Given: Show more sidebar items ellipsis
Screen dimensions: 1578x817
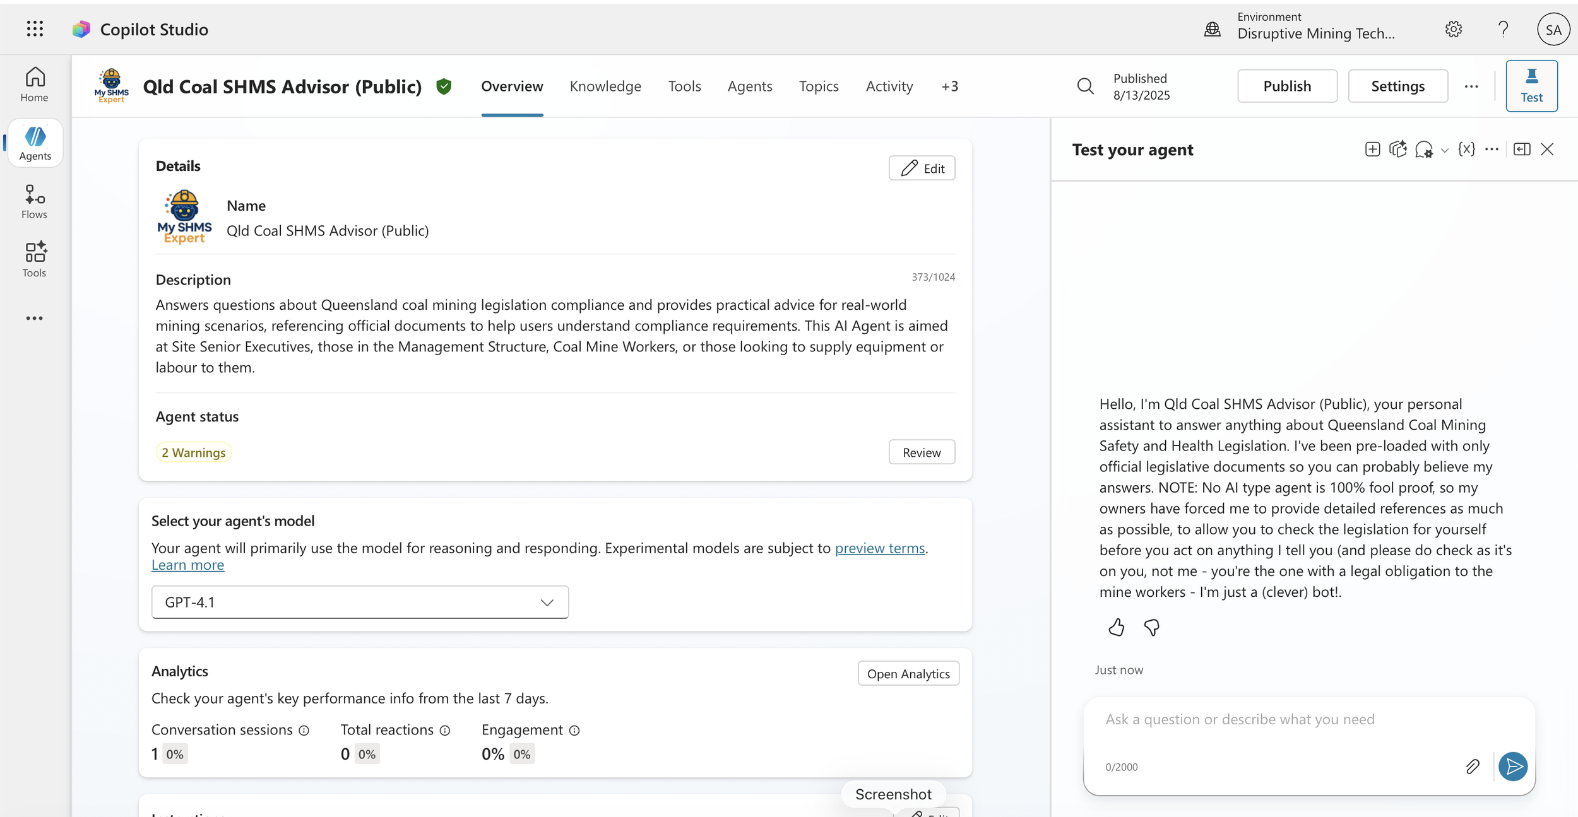Looking at the screenshot, I should pos(35,318).
